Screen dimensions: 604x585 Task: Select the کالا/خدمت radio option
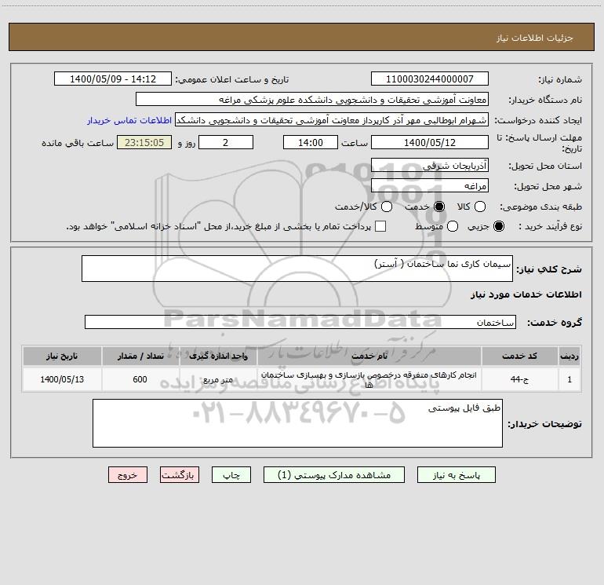click(x=387, y=207)
